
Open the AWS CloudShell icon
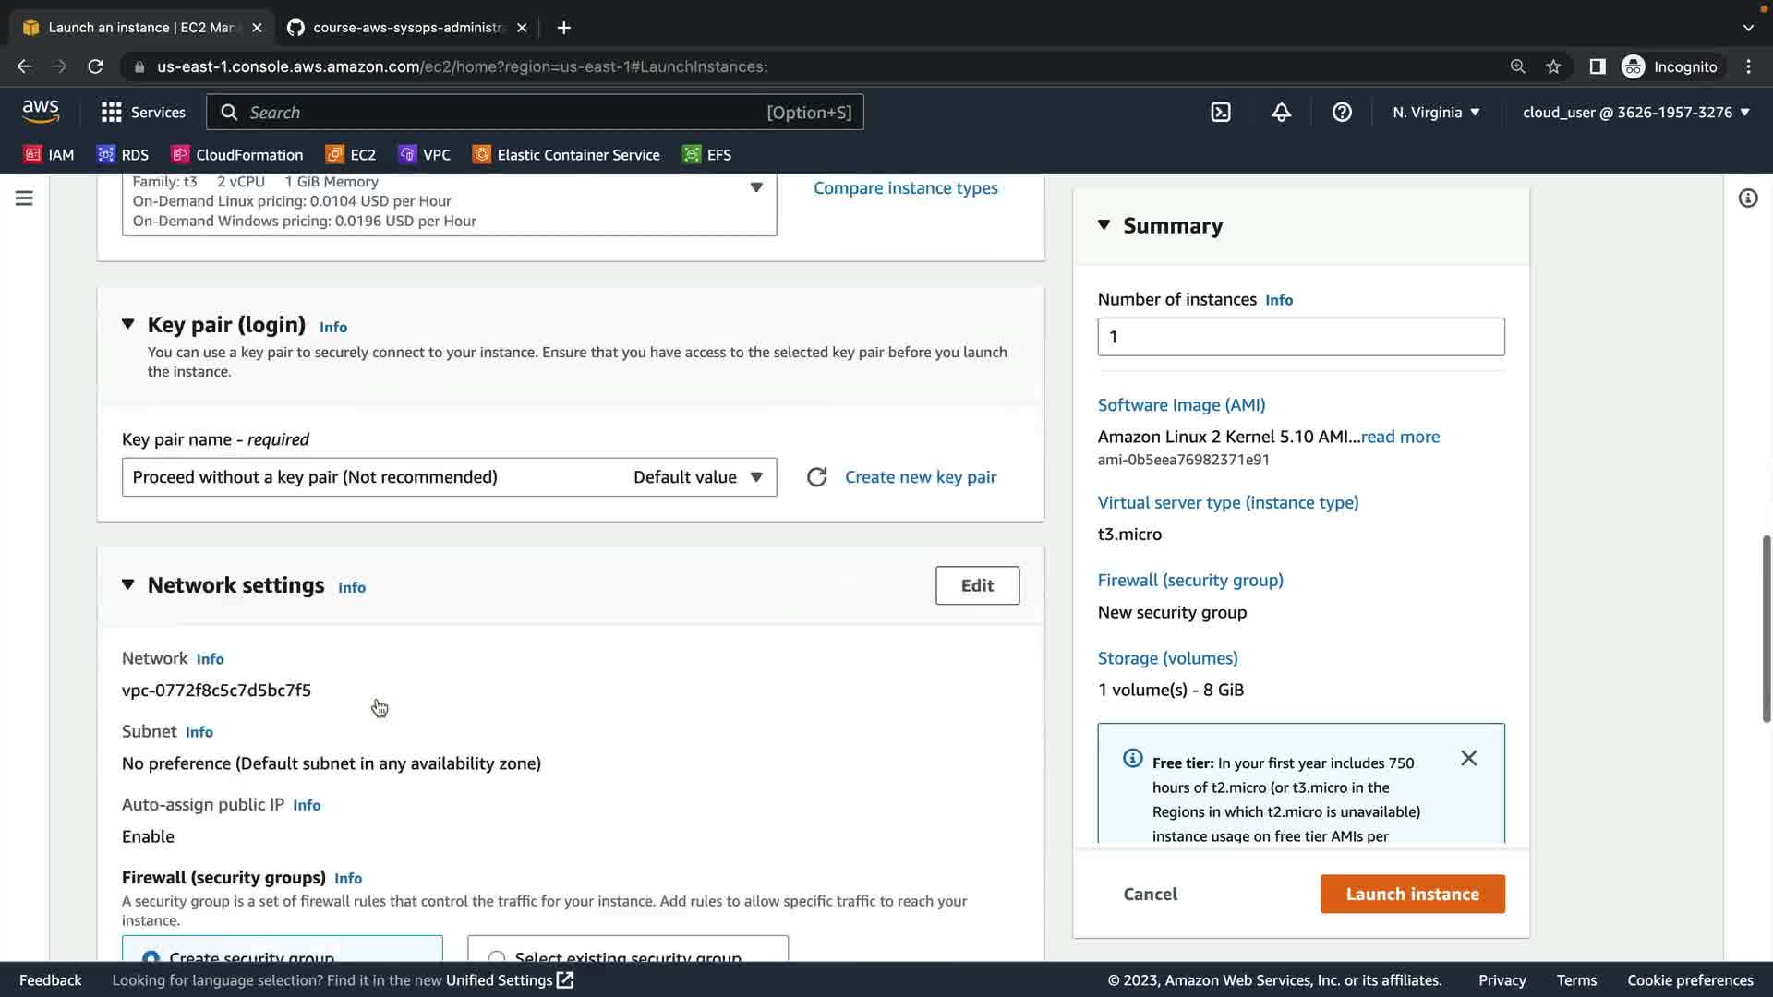pyautogui.click(x=1221, y=113)
